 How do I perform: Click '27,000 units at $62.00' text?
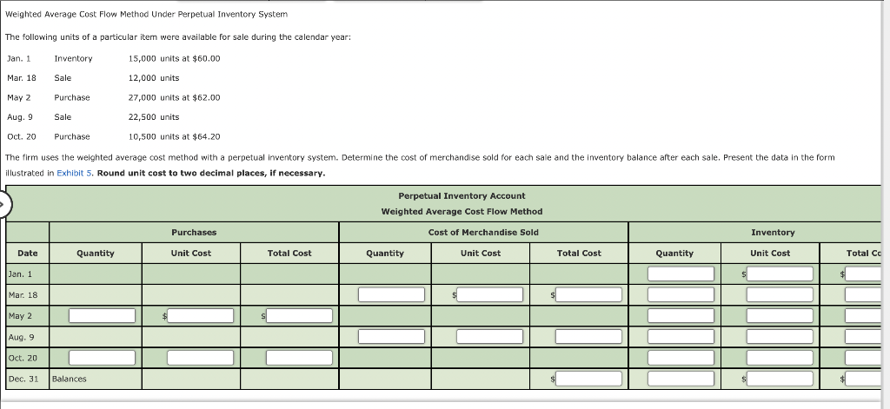pos(174,97)
